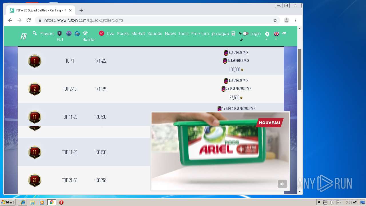Open the News menu
Screen dimensions: 366x206
[x=170, y=33]
